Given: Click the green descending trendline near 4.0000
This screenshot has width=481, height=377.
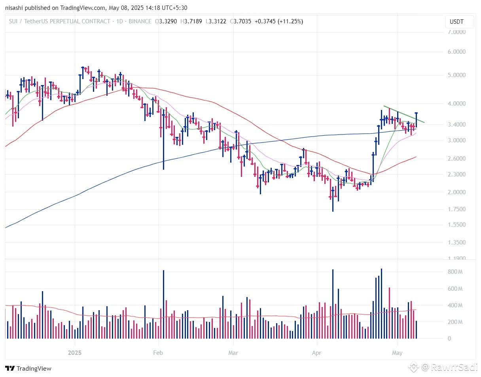Looking at the screenshot, I should click(x=404, y=114).
